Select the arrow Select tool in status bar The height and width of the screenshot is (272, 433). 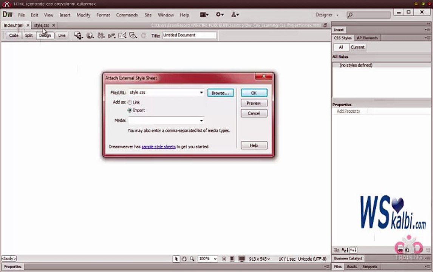[176, 259]
